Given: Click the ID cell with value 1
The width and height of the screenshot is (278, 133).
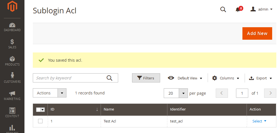Looking at the screenshot, I should (x=74, y=121).
